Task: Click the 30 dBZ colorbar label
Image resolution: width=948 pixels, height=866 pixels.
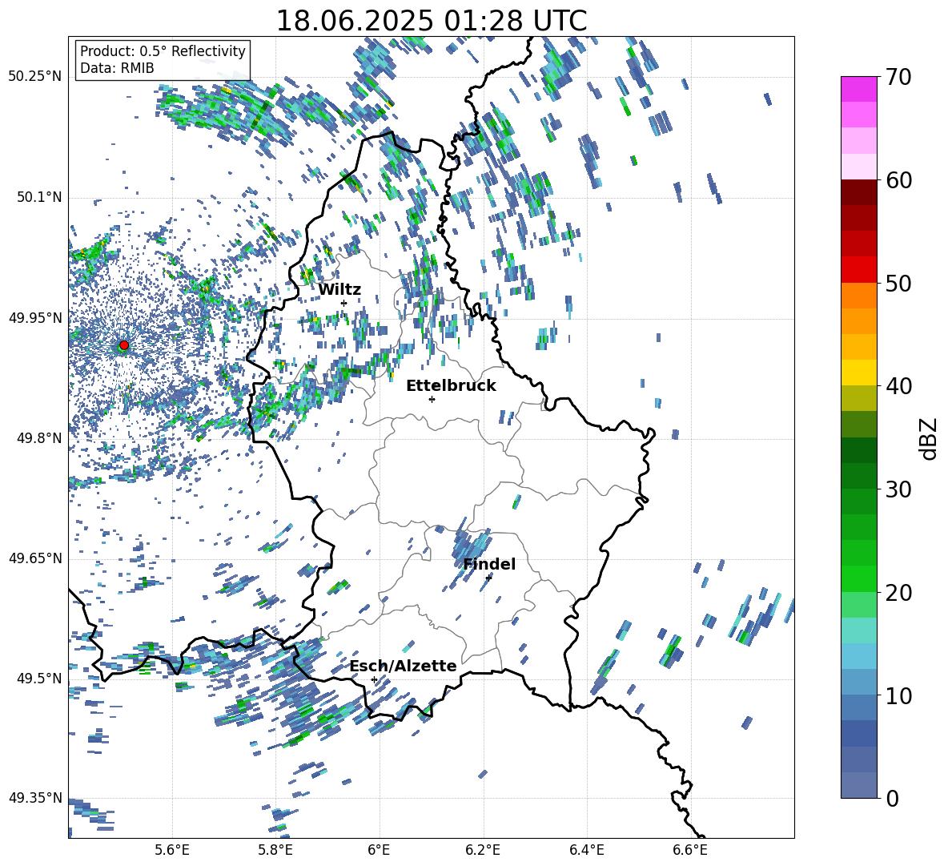Action: click(x=898, y=489)
